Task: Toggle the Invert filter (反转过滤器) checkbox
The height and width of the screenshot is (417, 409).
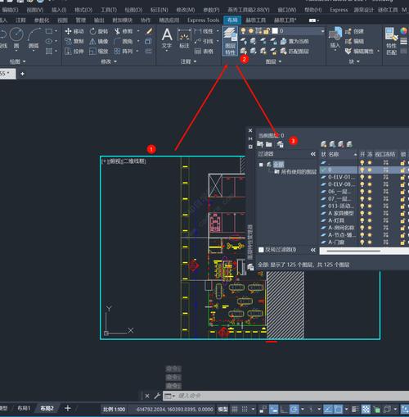Action: pyautogui.click(x=261, y=250)
